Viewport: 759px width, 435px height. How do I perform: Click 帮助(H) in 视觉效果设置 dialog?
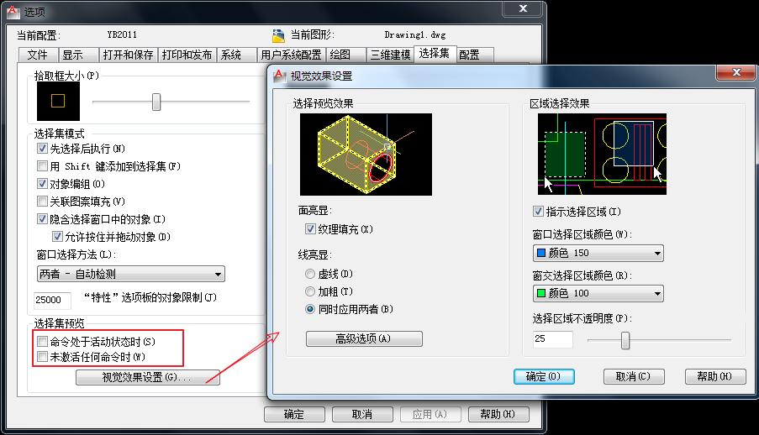715,376
